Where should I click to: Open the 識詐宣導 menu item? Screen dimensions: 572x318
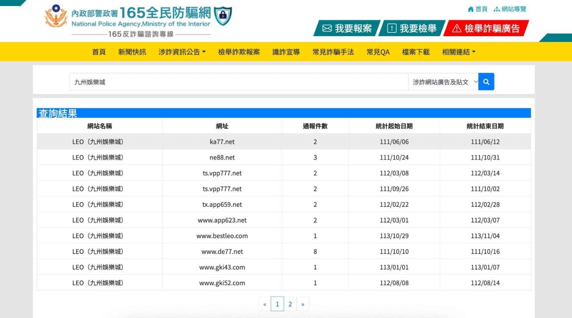click(x=286, y=52)
